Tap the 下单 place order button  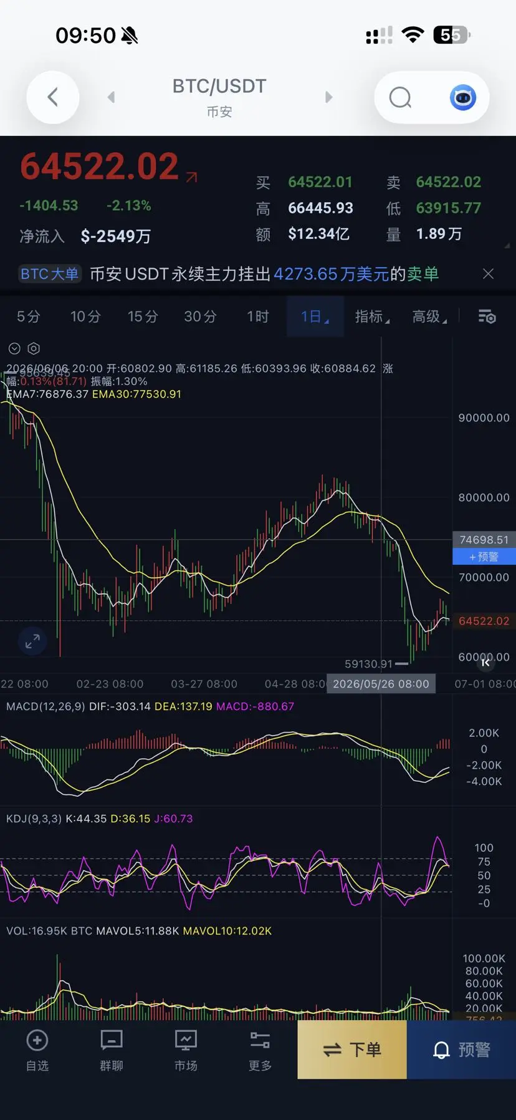click(x=352, y=1049)
